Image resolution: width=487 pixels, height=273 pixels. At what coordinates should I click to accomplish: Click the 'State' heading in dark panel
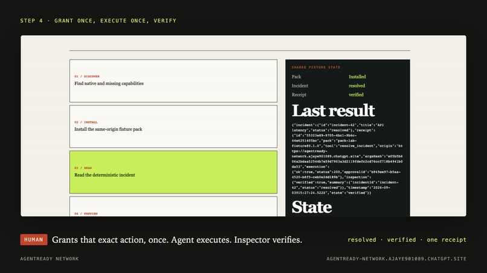pos(312,207)
